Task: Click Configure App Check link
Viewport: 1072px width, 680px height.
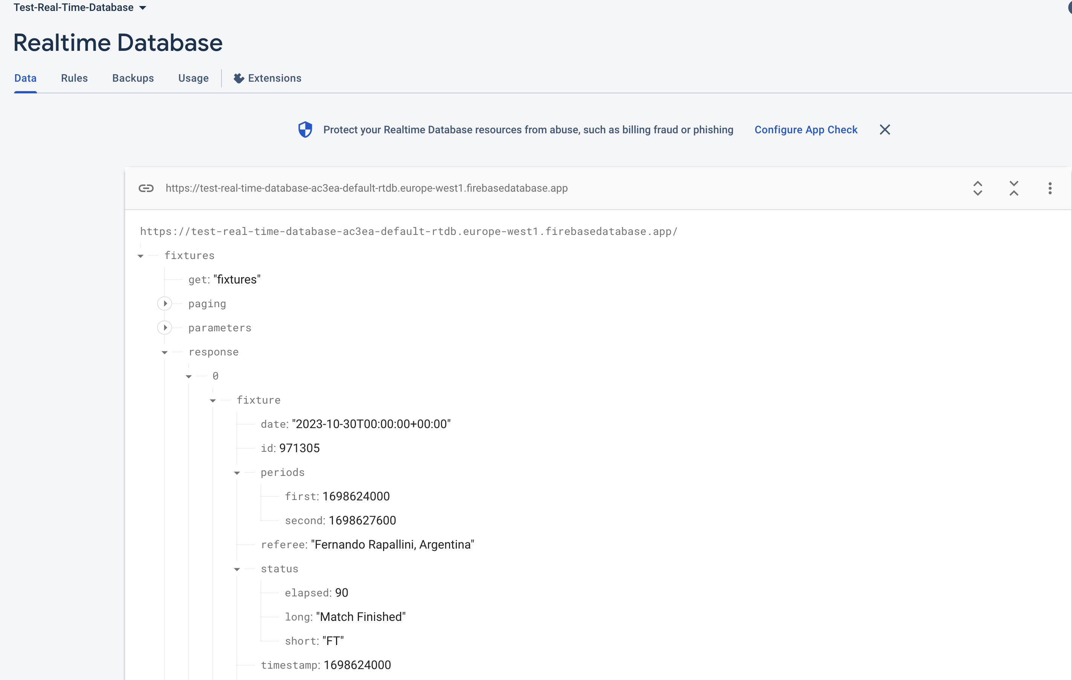Action: [806, 130]
